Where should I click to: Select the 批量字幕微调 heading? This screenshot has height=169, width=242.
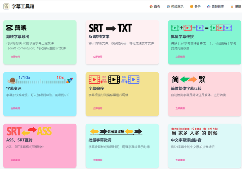pos(100,140)
